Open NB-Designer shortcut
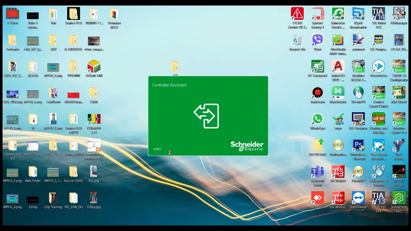 [x=358, y=119]
